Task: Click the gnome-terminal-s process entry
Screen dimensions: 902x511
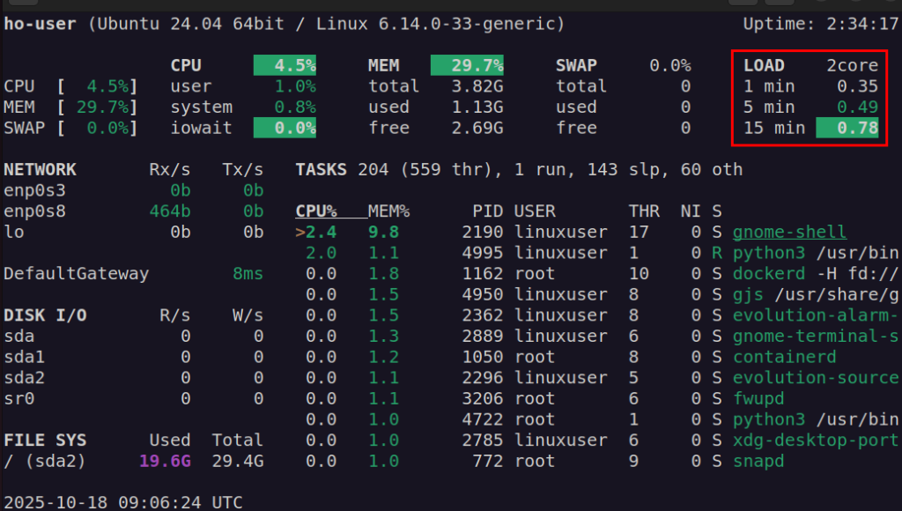Action: [x=815, y=336]
